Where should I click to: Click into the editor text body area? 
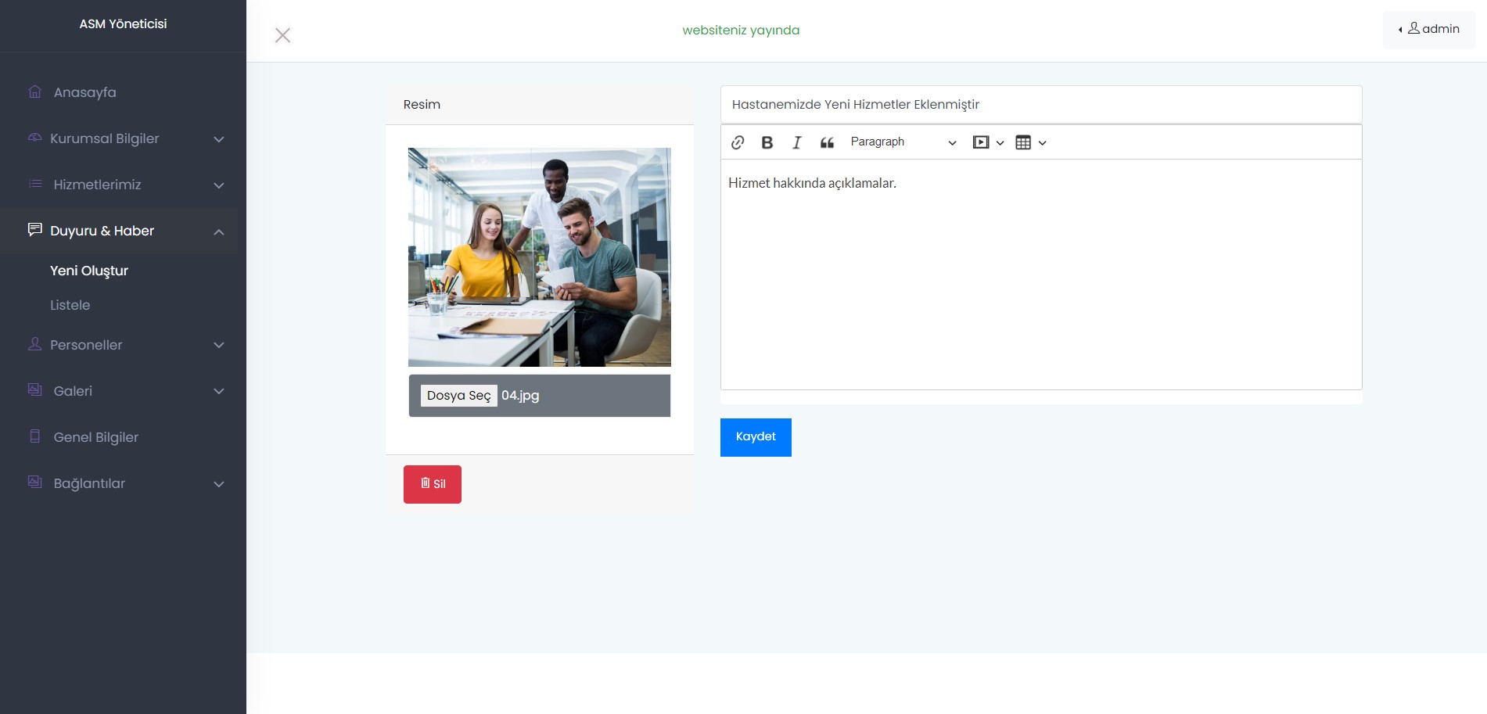[x=1041, y=274]
